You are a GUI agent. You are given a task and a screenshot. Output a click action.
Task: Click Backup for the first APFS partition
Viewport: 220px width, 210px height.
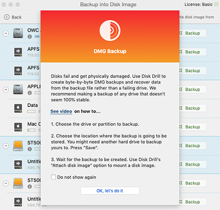tap(193, 52)
